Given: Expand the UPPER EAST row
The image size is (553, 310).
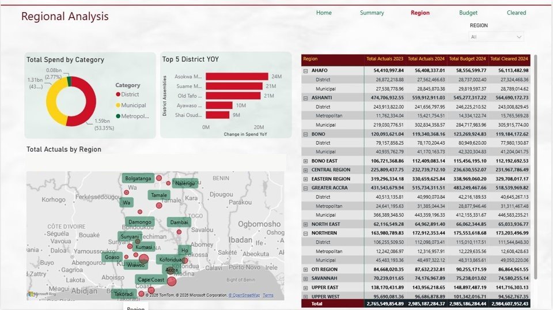Looking at the screenshot, I should click(x=305, y=288).
